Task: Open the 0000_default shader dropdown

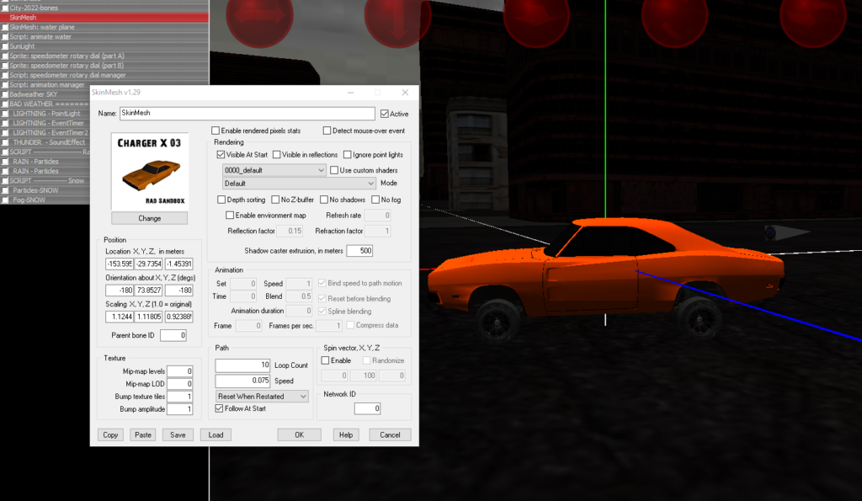Action: (274, 170)
